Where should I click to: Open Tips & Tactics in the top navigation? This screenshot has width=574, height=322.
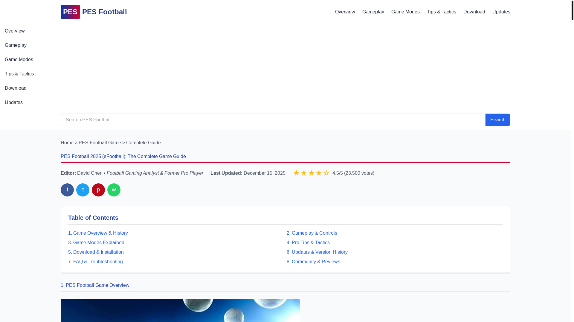(x=442, y=12)
